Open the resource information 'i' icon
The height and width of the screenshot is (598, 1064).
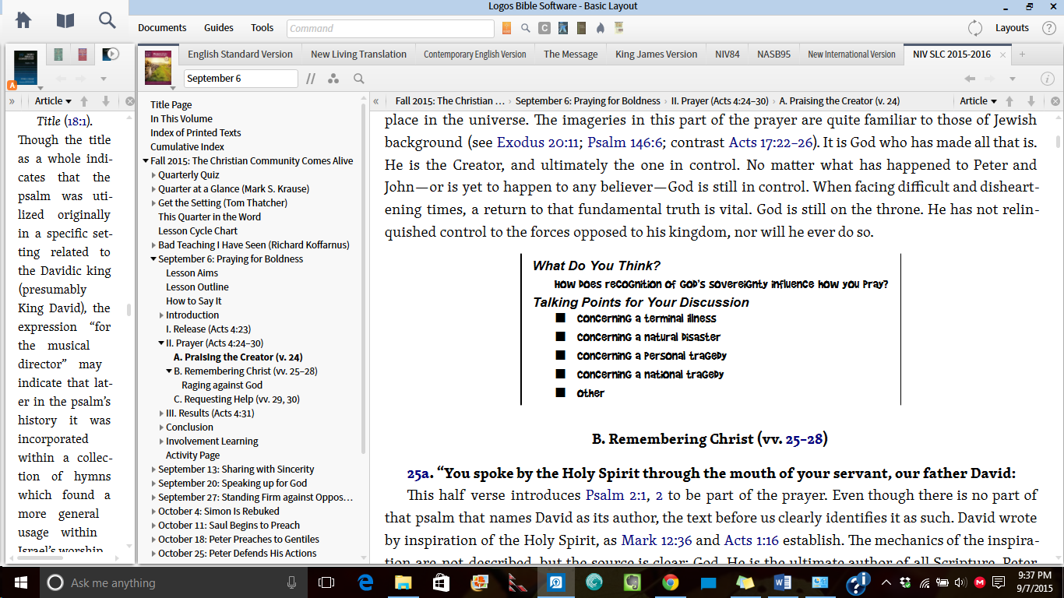[1048, 79]
